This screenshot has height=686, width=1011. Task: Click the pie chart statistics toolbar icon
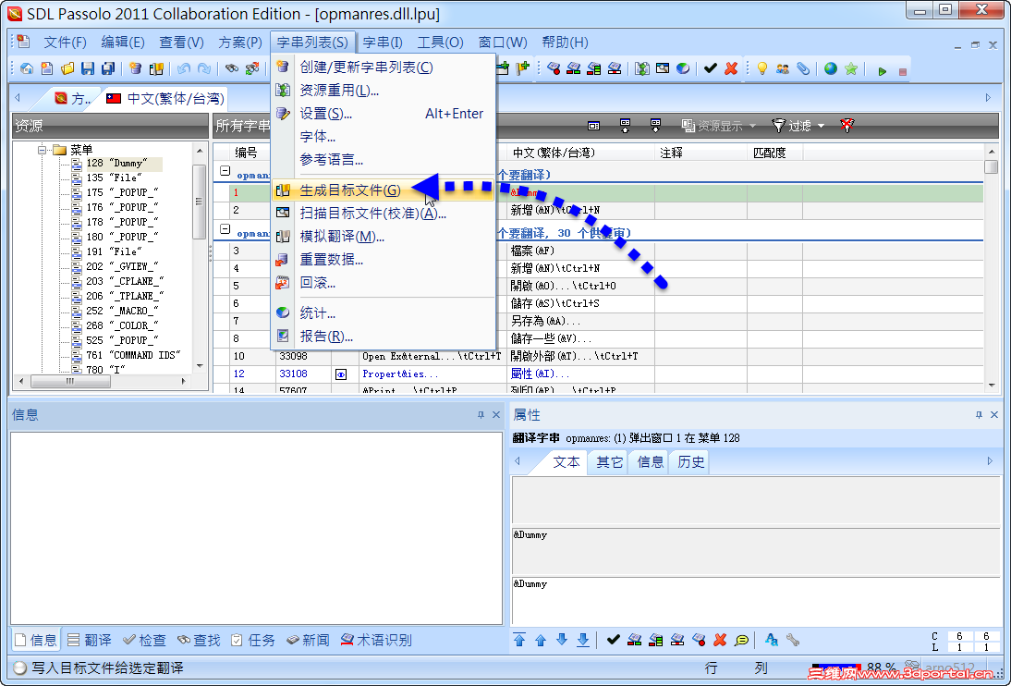pyautogui.click(x=683, y=68)
